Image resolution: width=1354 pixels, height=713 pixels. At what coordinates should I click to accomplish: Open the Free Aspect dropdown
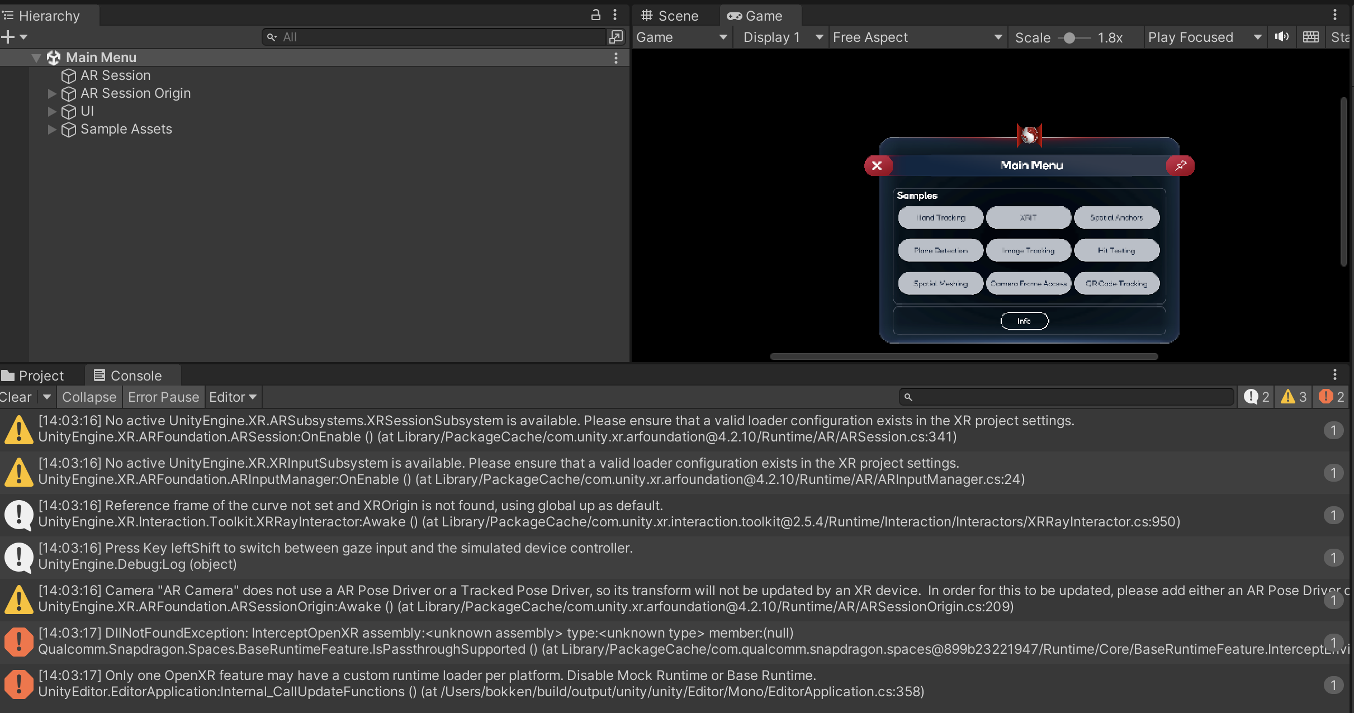coord(917,37)
